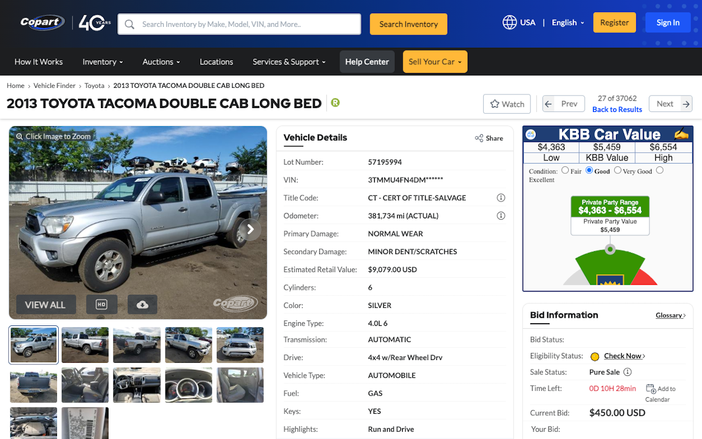Click the gauge needle knob

(610, 250)
